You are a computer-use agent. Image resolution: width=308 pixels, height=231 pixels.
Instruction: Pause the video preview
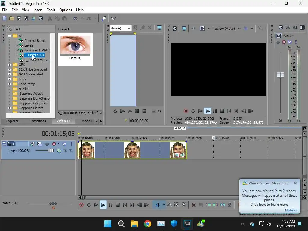pyautogui.click(x=215, y=111)
